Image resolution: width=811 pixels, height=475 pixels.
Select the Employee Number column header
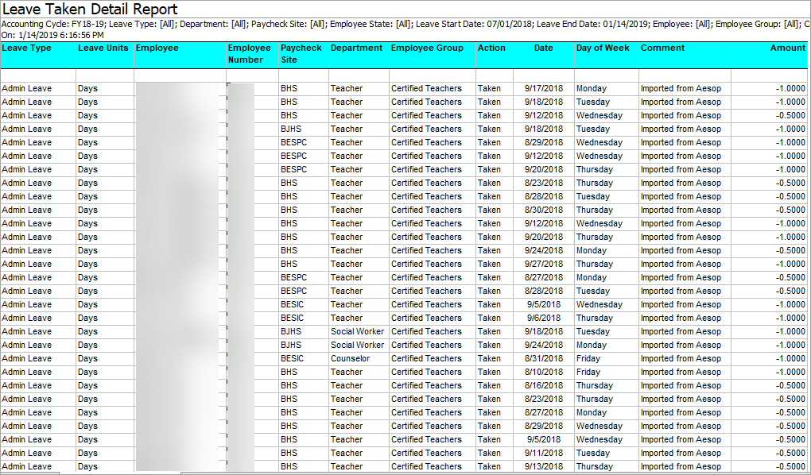coord(251,54)
